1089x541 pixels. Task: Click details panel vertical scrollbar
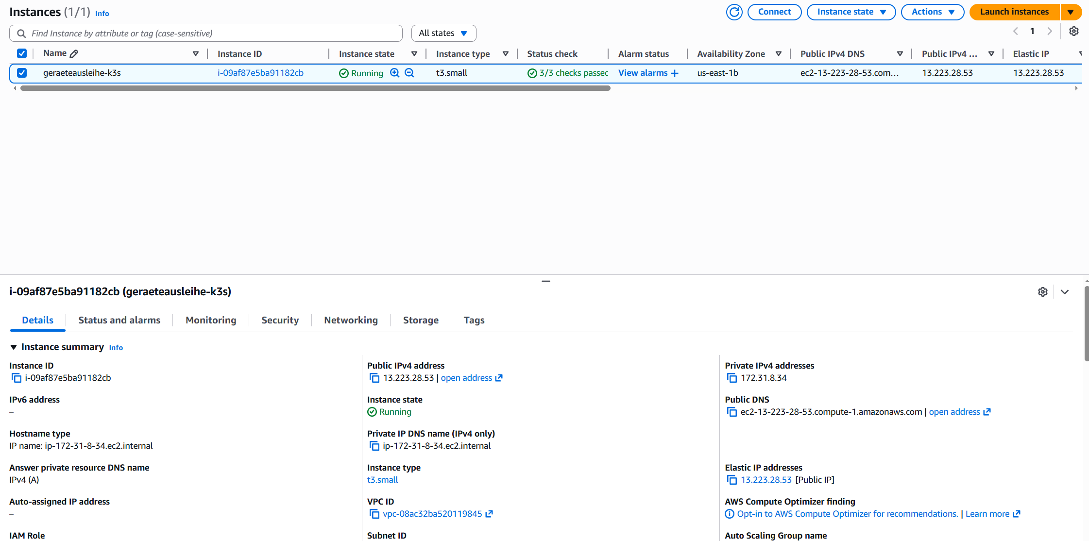[x=1086, y=323]
